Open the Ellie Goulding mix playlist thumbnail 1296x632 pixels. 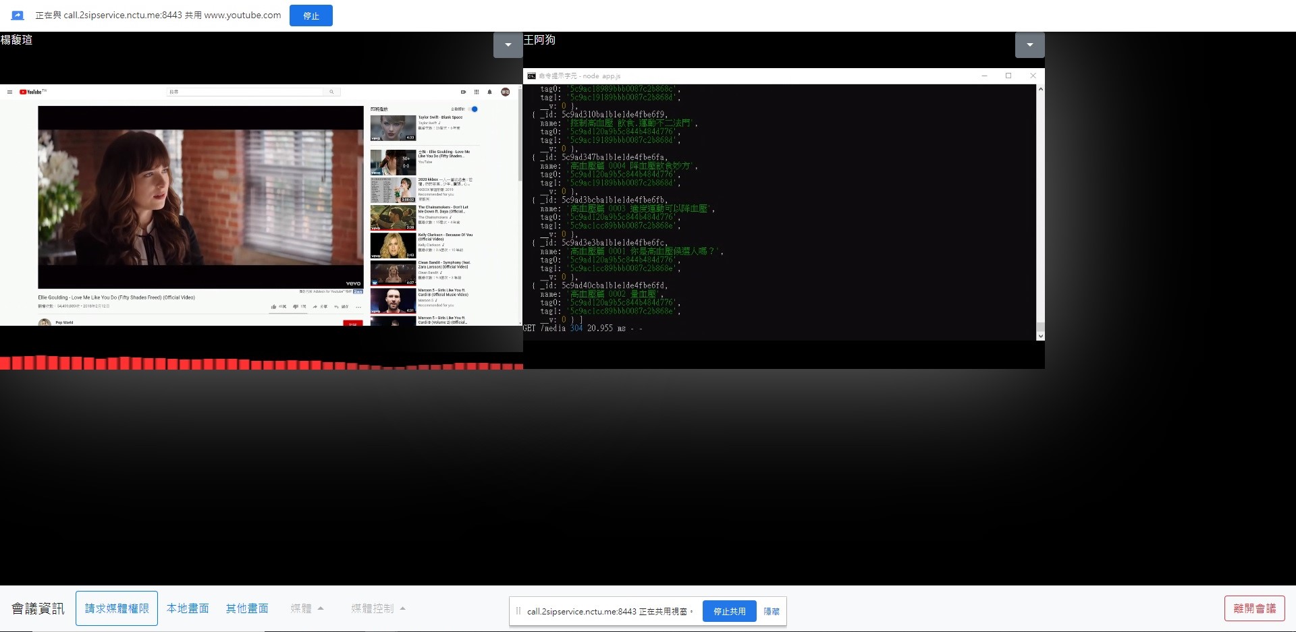pos(393,163)
